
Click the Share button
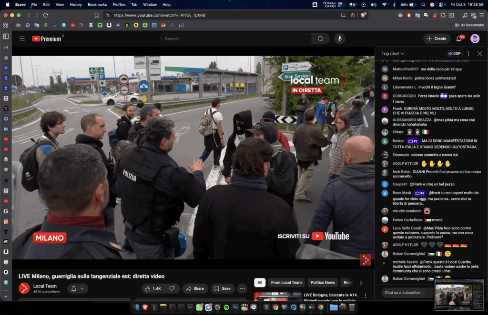tap(194, 288)
